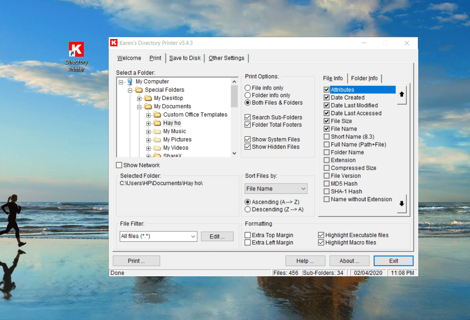Expand the My Desktop tree node
This screenshot has height=320, width=470.
(x=139, y=99)
